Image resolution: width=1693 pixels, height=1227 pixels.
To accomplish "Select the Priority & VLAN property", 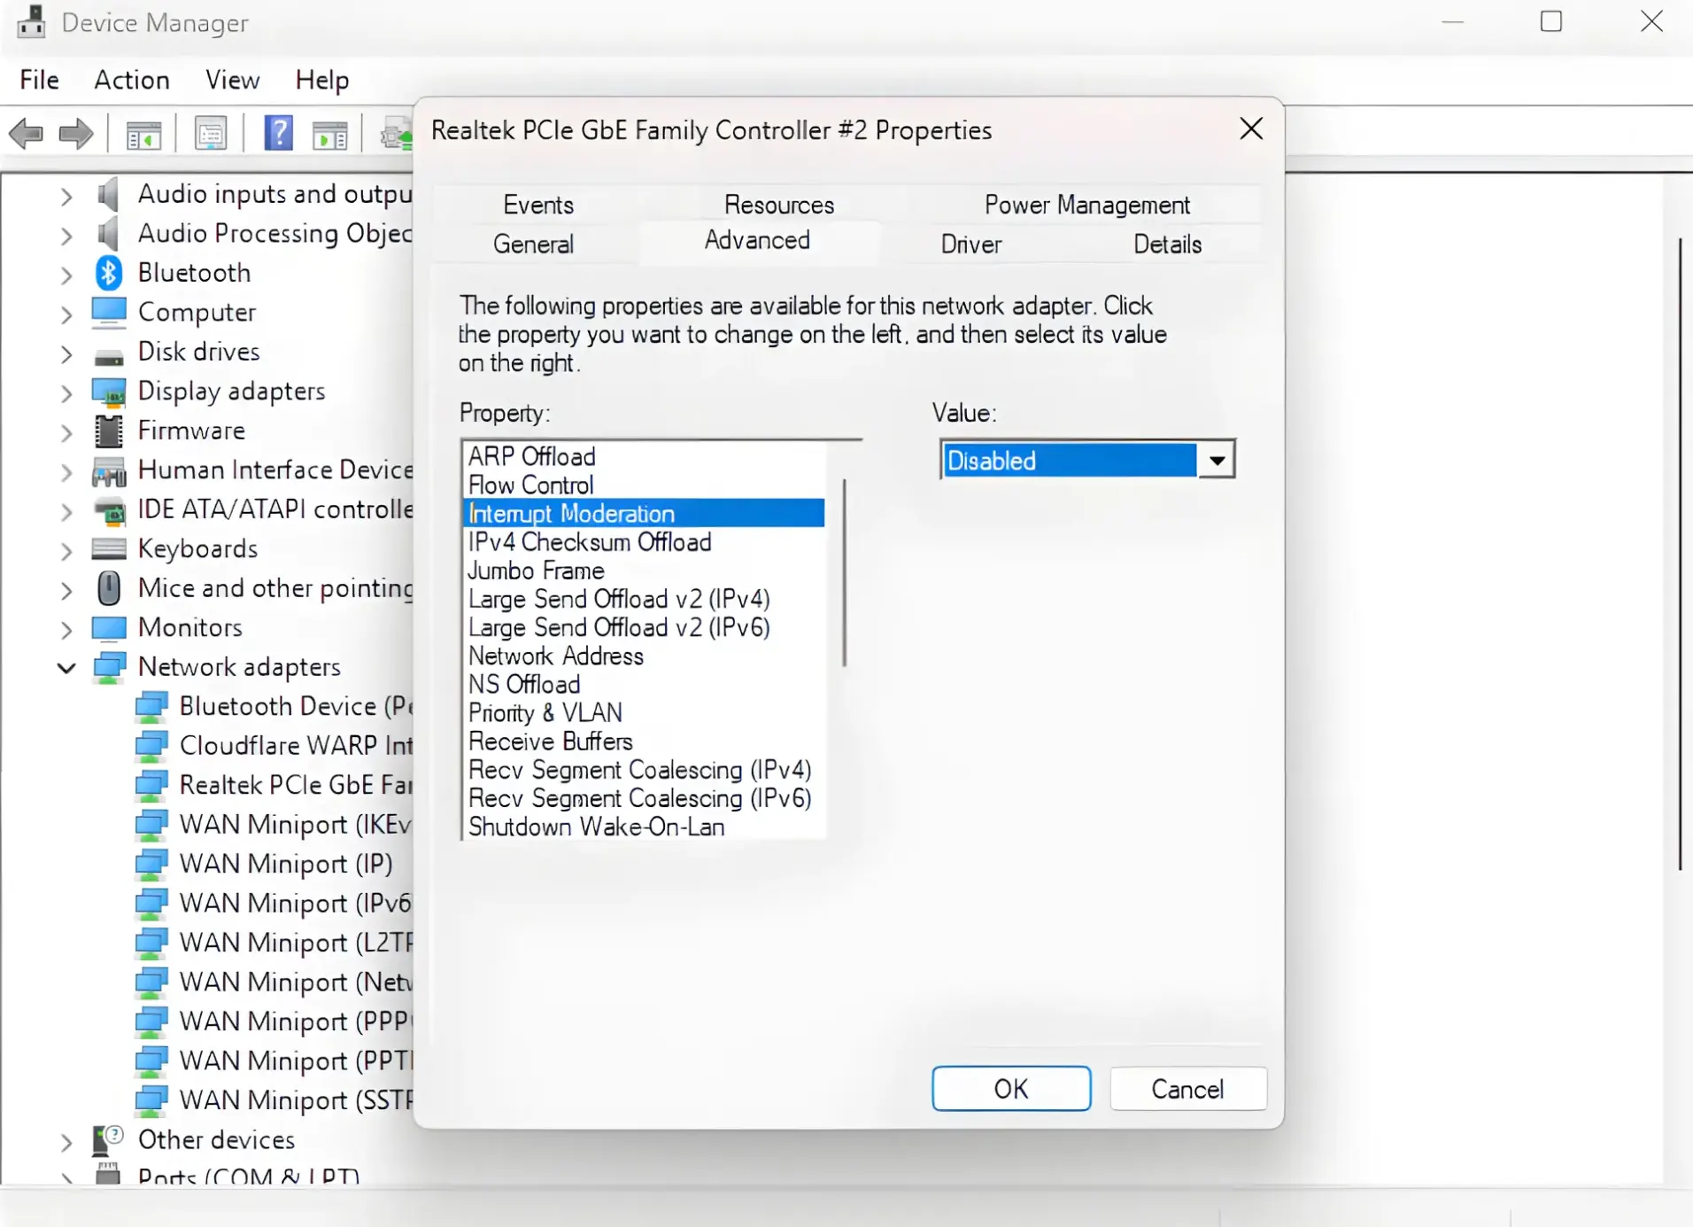I will click(644, 713).
